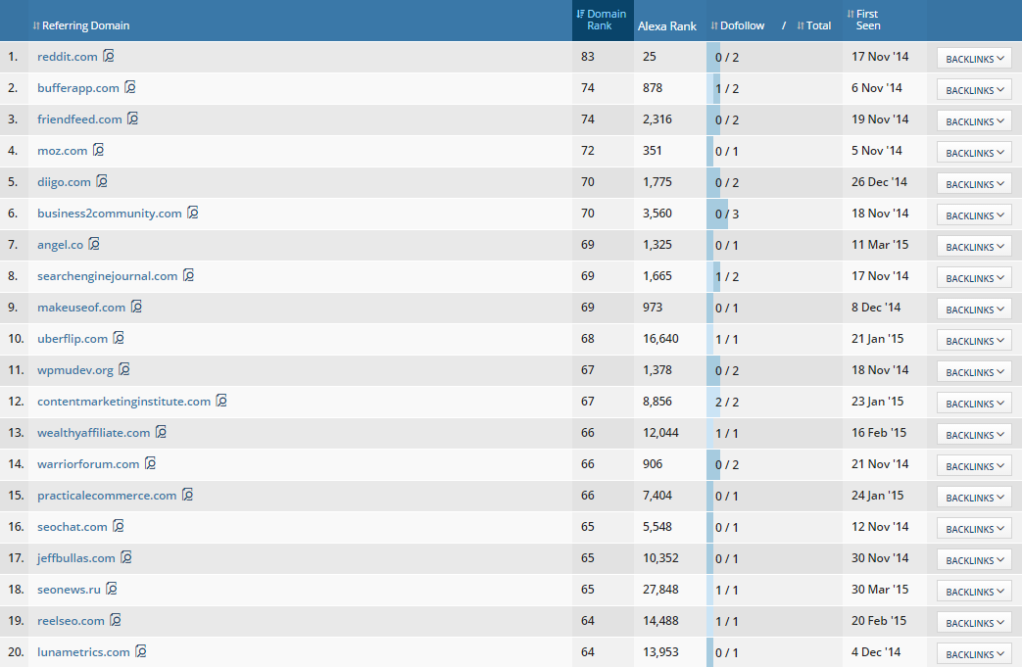The height and width of the screenshot is (667, 1022).
Task: Expand Backlinks dropdown for moz.com row
Action: click(974, 153)
